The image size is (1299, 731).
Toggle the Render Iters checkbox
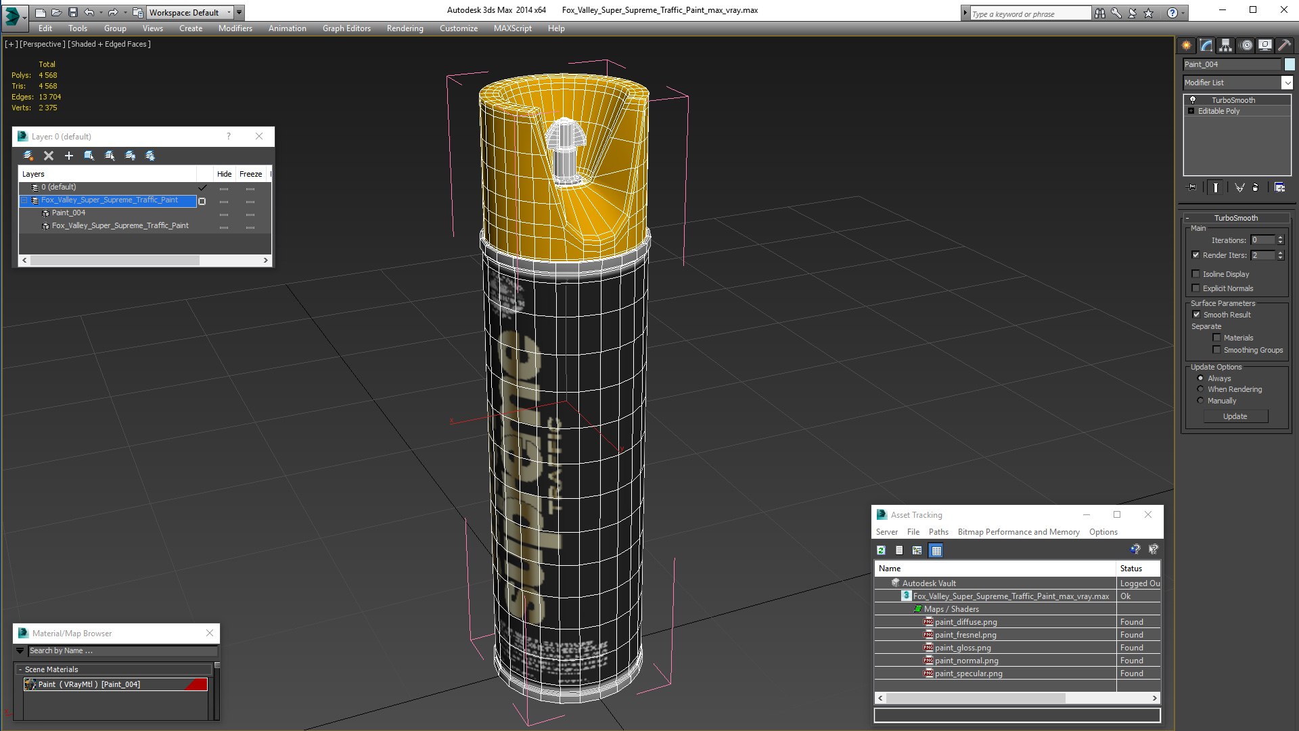tap(1196, 255)
